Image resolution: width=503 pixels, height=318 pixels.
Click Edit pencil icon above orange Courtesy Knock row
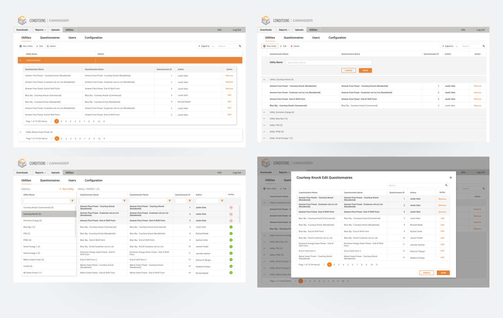(x=37, y=46)
